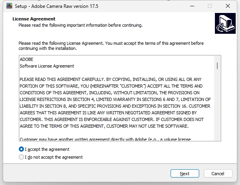The image size is (240, 185).
Task: Click the setup icon in the title bar
Action: [x=9, y=6]
